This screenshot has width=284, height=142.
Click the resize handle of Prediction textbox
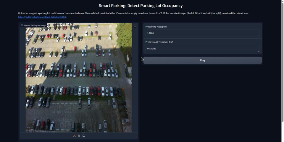259,51
